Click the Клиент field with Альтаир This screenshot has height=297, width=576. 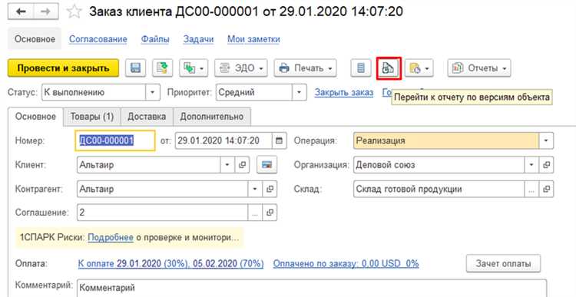click(x=148, y=165)
